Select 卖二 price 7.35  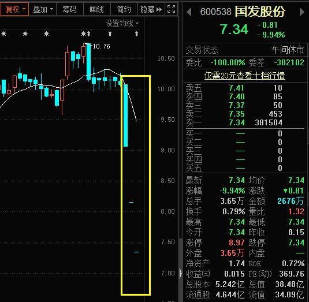(237, 114)
